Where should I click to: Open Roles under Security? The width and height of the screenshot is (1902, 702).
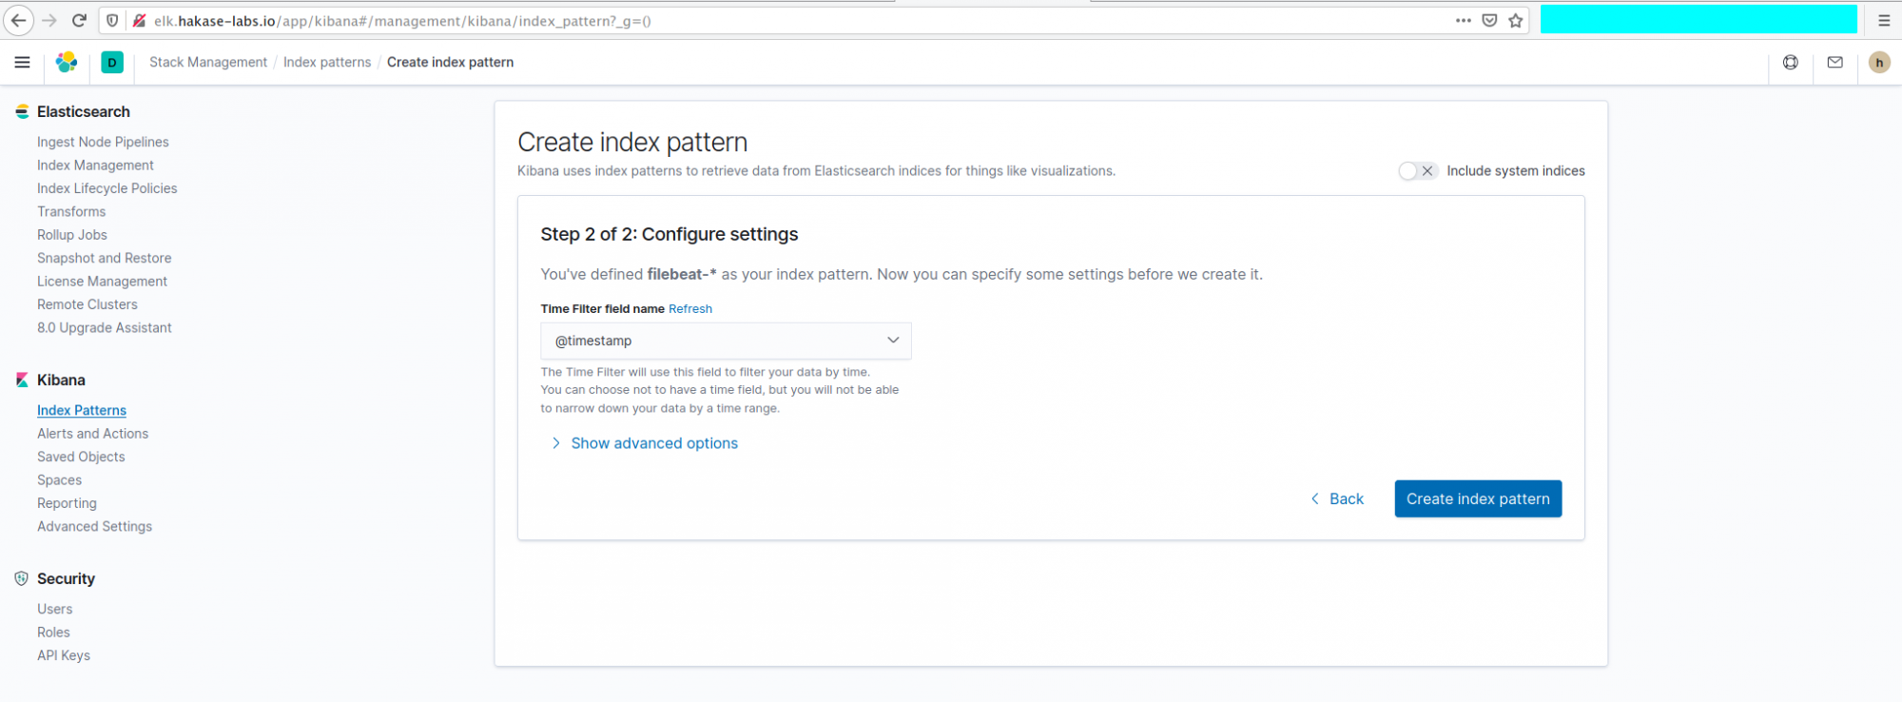point(53,633)
